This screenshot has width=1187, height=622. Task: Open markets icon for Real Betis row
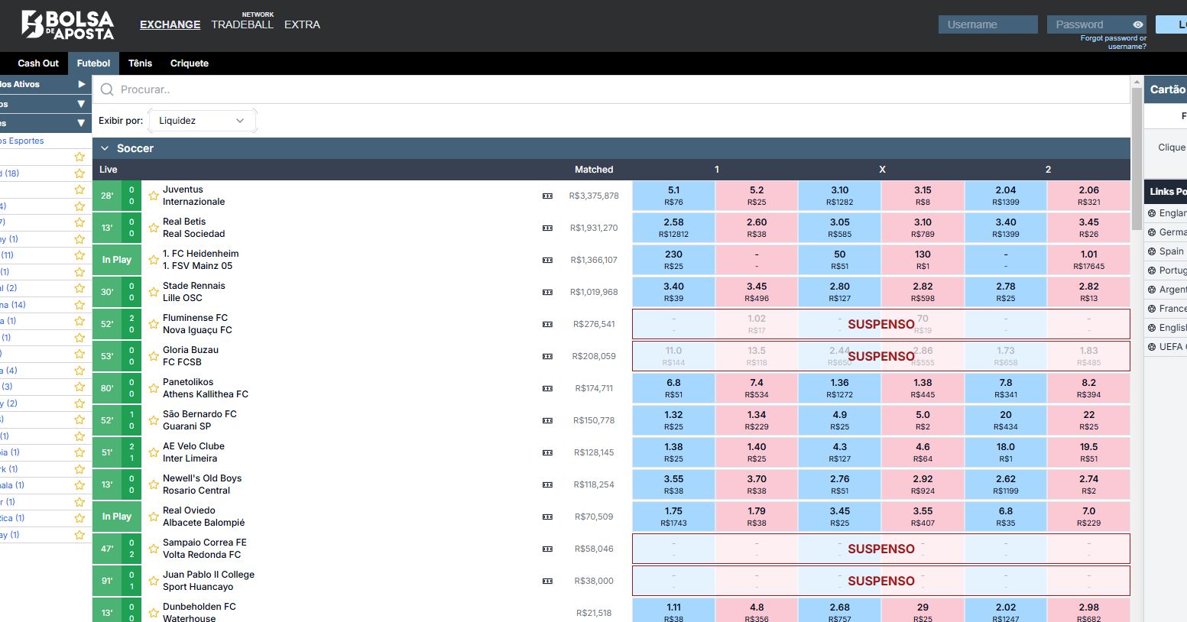point(547,228)
